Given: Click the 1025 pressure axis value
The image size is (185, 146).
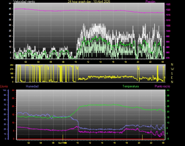Looking at the screenshot, I should click(x=168, y=5).
